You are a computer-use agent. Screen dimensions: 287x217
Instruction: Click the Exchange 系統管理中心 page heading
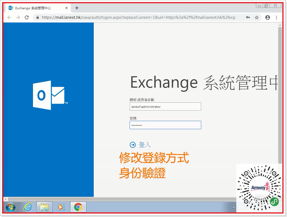pos(204,83)
